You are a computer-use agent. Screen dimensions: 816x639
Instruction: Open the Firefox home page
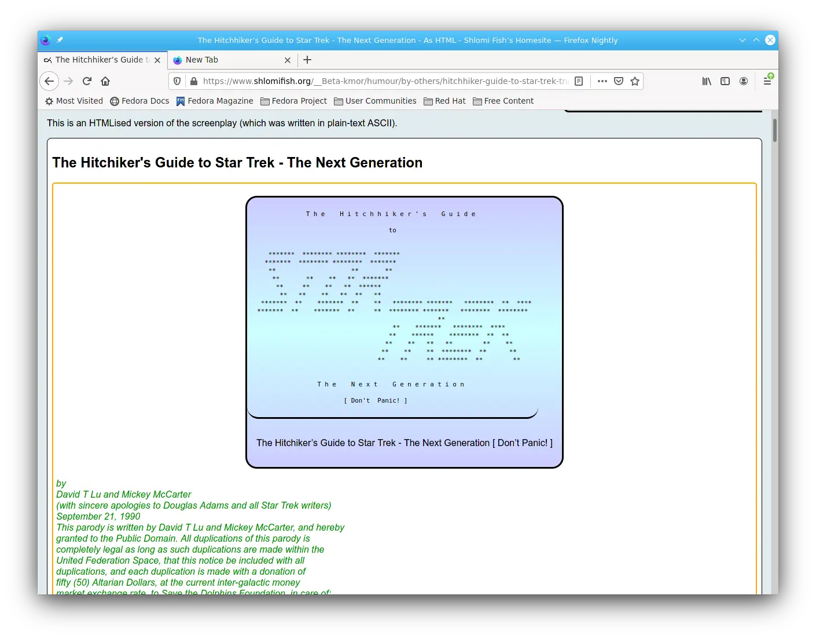105,81
